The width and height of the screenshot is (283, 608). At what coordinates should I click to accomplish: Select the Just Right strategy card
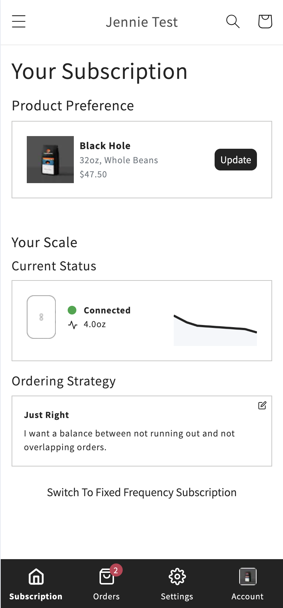click(142, 431)
